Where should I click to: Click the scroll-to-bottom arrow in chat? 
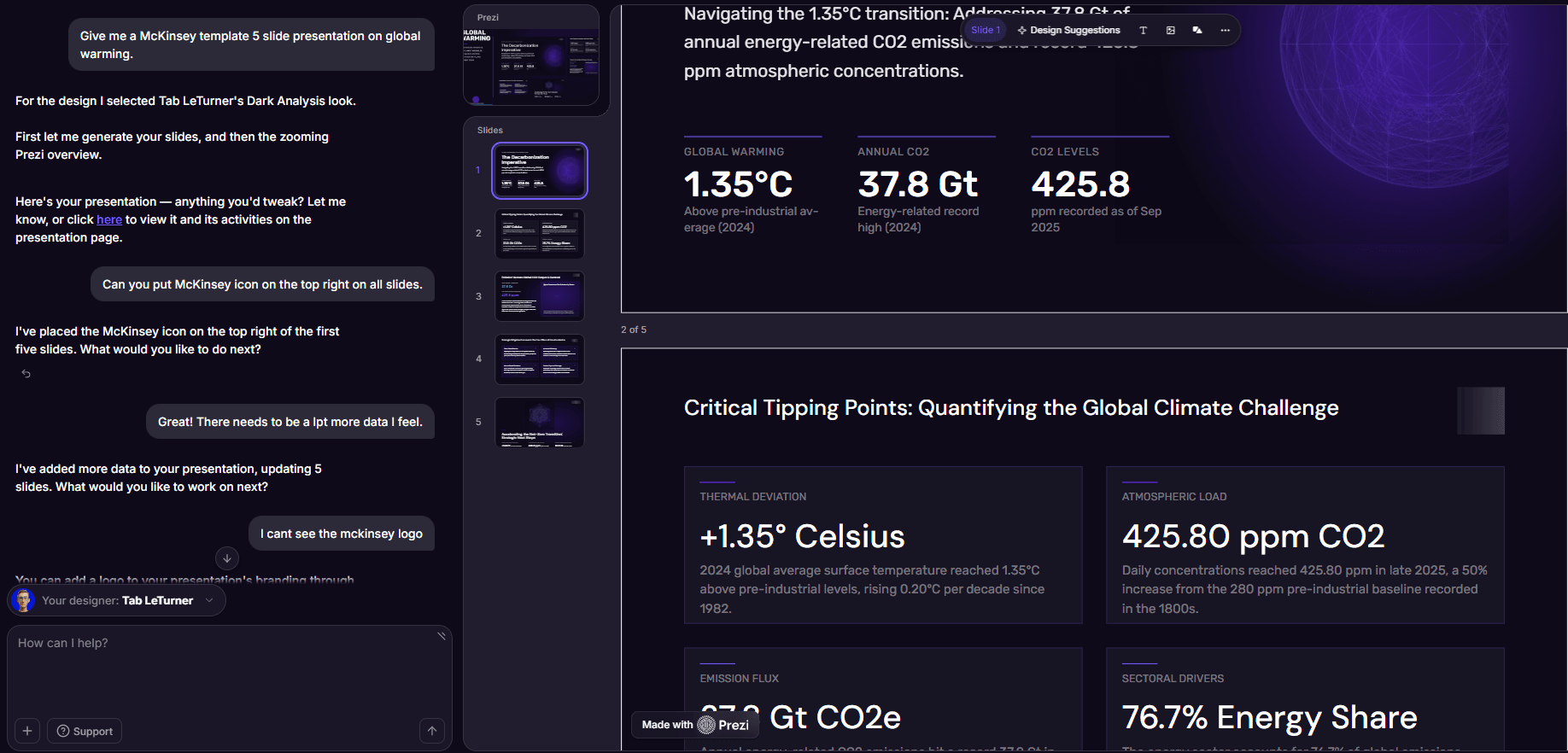point(227,558)
